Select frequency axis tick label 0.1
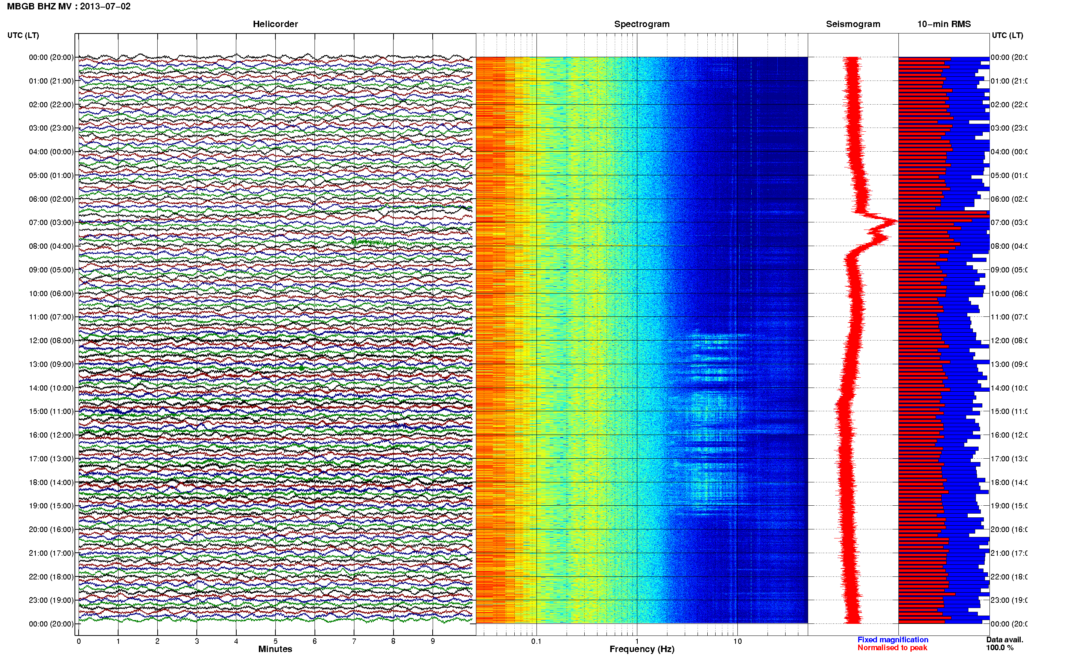This screenshot has width=1070, height=669. [x=536, y=641]
